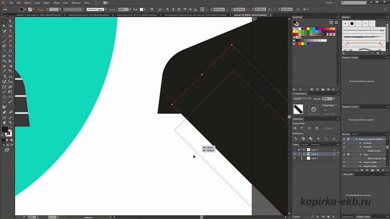
Task: Collapse the Stop action triangle
Action: click(360, 155)
